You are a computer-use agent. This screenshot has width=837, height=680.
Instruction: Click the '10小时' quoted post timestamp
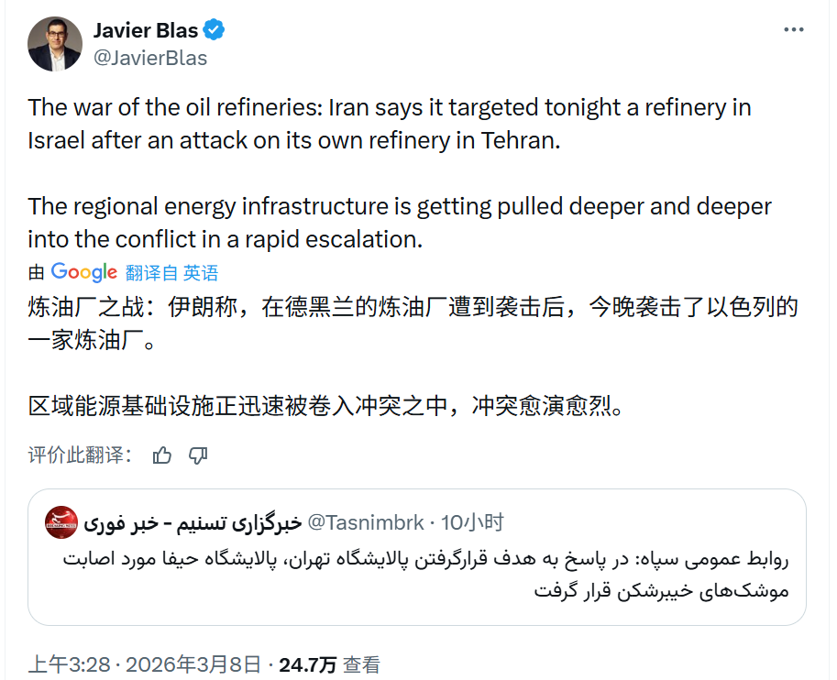tap(472, 522)
